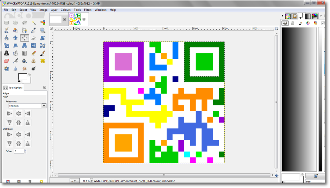This screenshot has height=188, width=330.
Task: Select the Foreground Select tool
Action: pyautogui.click(x=15, y=30)
